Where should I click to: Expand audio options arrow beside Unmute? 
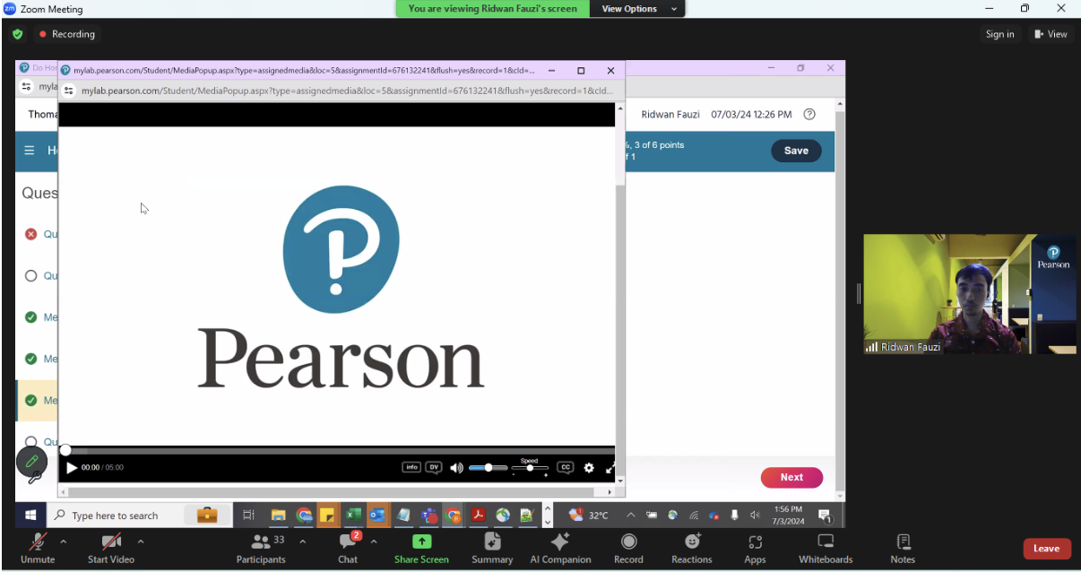63,542
